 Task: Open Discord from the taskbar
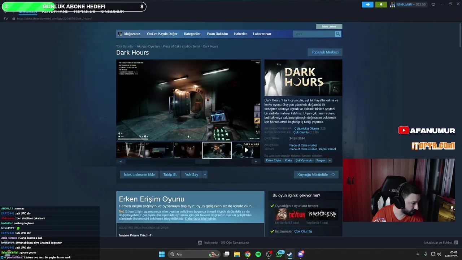301,254
